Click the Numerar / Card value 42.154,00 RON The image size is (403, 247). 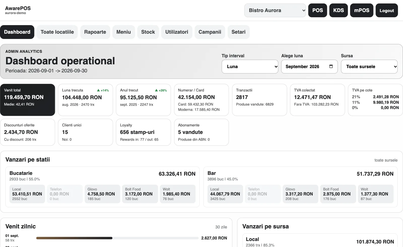click(196, 97)
